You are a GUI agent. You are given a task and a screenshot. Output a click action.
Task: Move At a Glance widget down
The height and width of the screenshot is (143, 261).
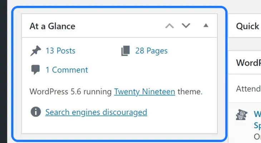pyautogui.click(x=186, y=26)
